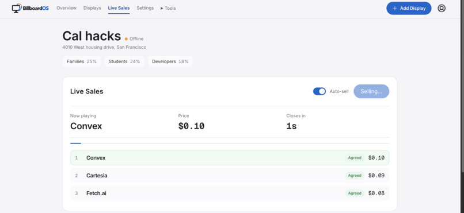Select the Developers 18% audience chip
The width and height of the screenshot is (464, 213).
pos(170,61)
